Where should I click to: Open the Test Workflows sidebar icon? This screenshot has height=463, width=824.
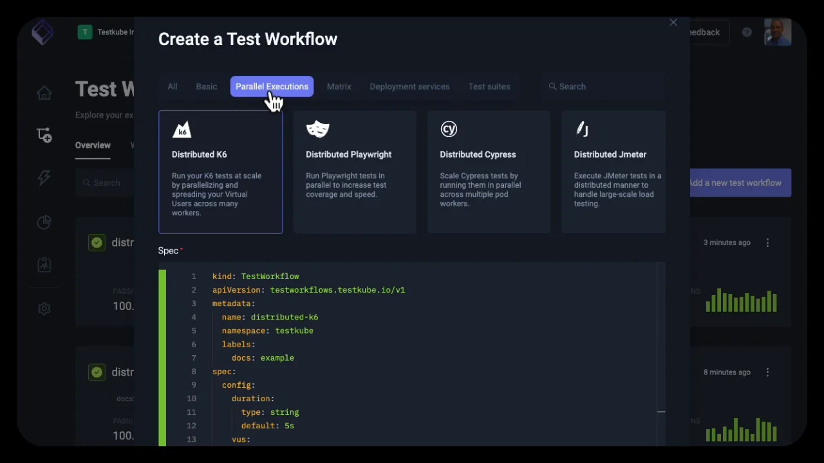tap(44, 135)
